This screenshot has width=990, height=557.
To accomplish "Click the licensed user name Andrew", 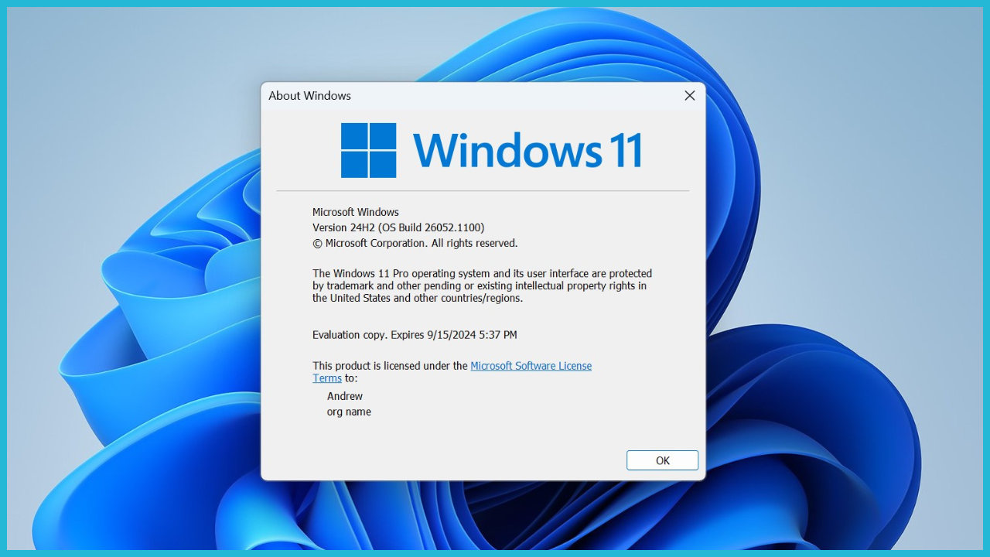I will (x=345, y=396).
